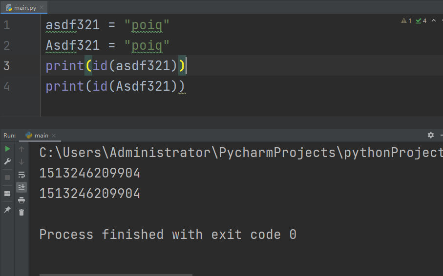Click the console horizontal scrollbar
The image size is (443, 276).
click(116, 275)
